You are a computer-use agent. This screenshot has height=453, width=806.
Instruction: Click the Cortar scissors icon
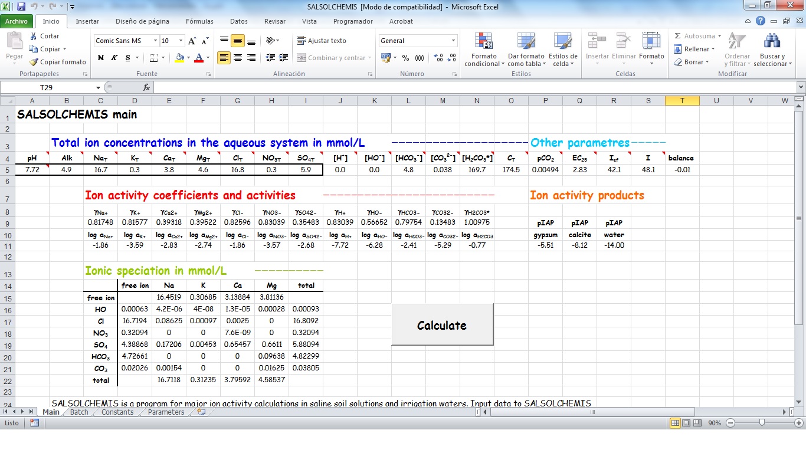pos(34,36)
